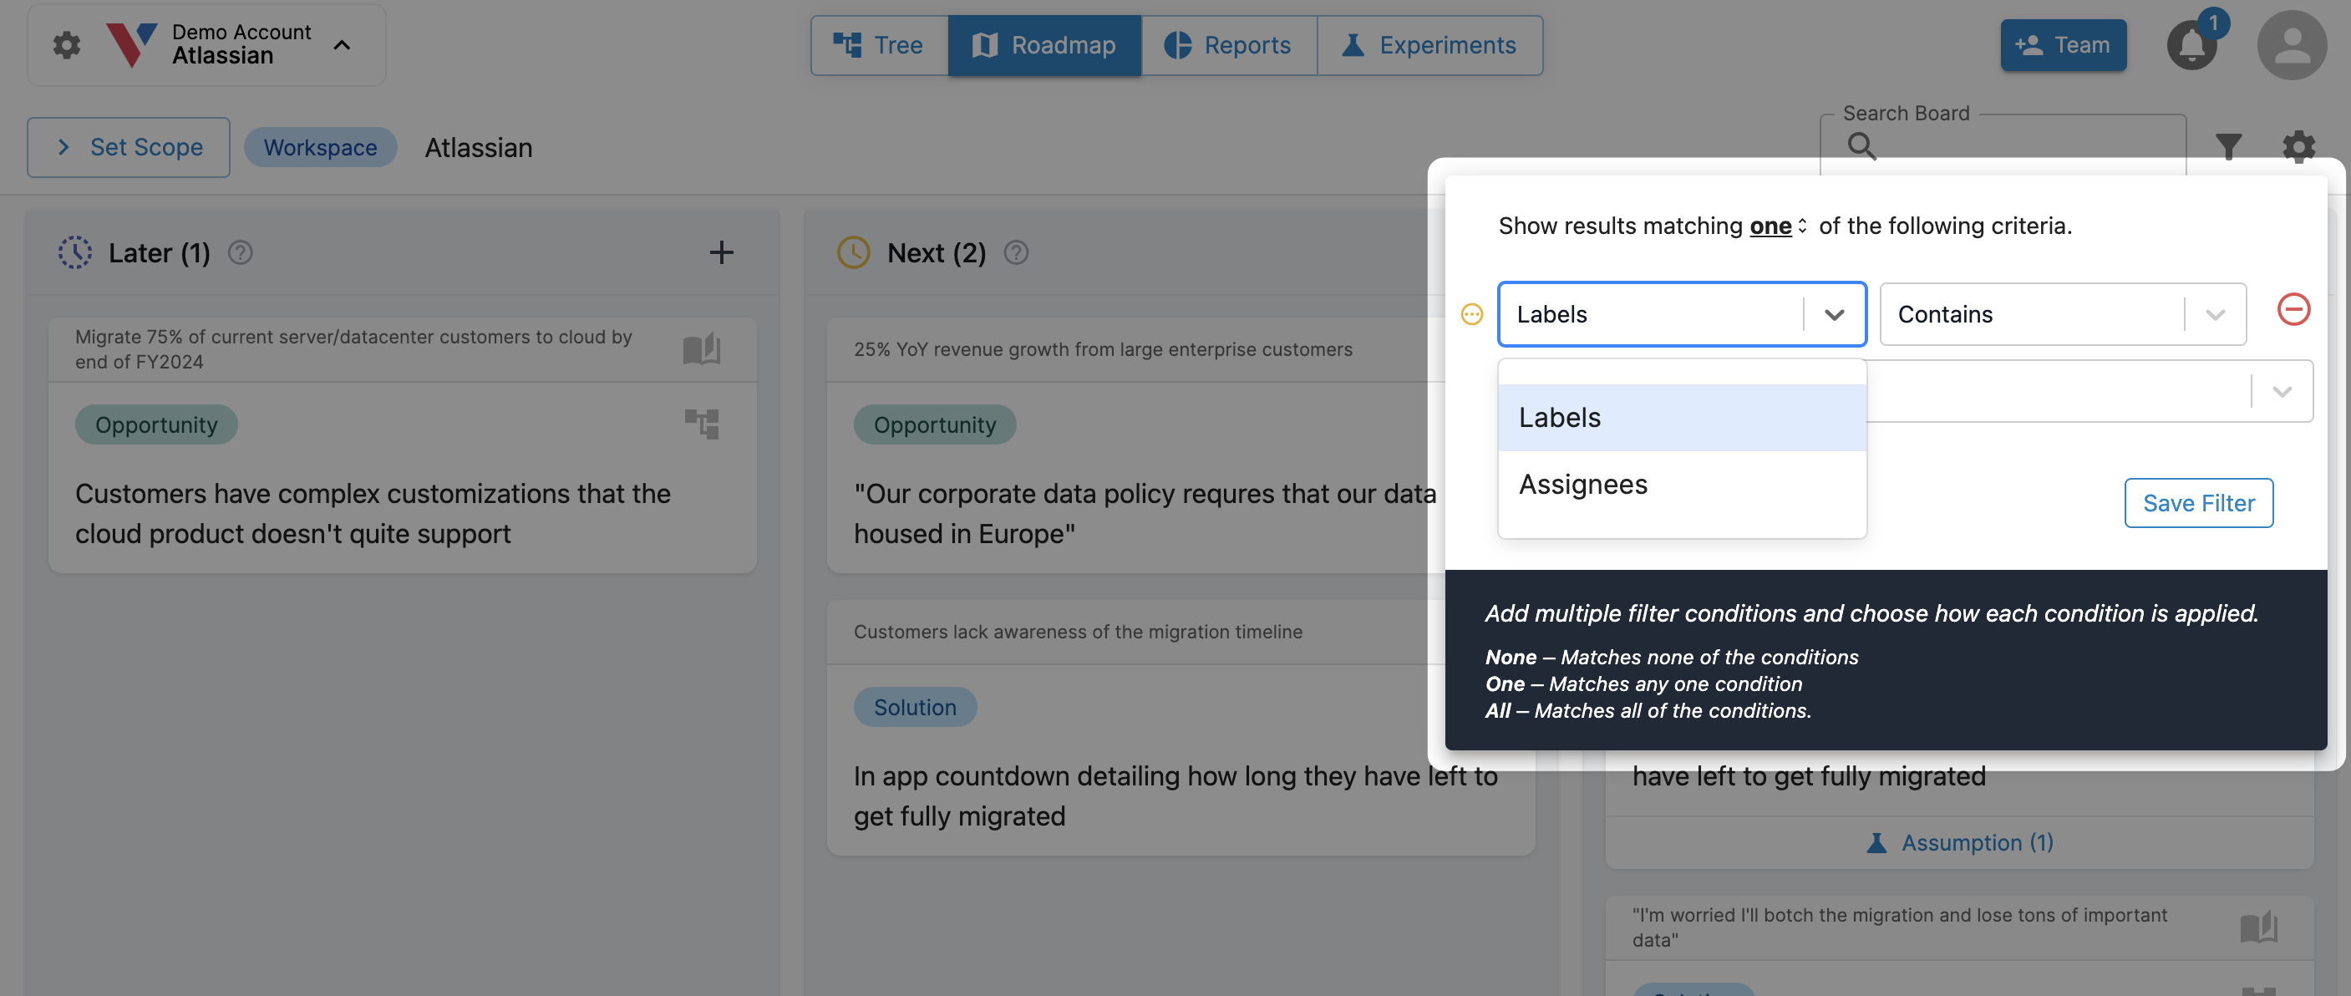Screen dimensions: 2351x996
Task: Open help icon next to Next (2)
Action: coord(1016,253)
